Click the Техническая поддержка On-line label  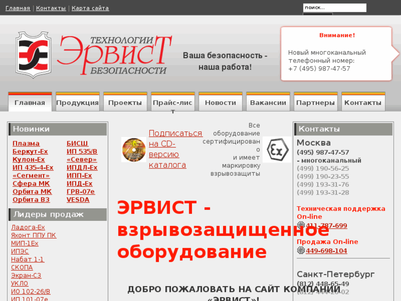pos(341,213)
